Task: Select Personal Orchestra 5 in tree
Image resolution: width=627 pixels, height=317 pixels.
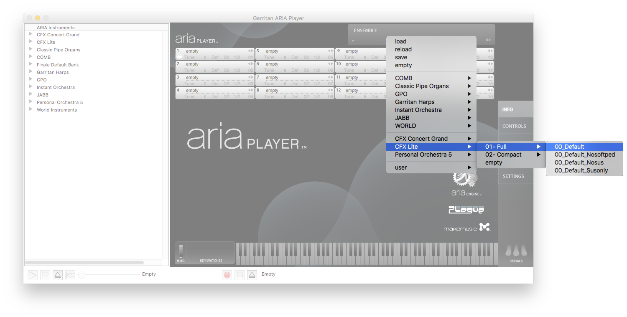Action: click(x=60, y=102)
